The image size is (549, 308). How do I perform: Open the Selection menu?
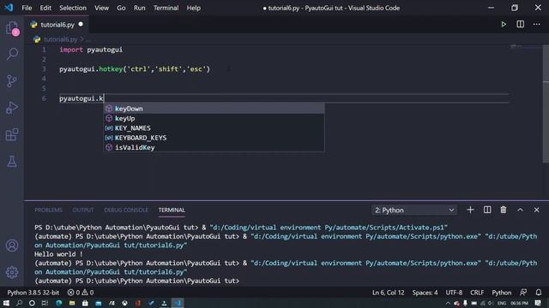[x=73, y=8]
